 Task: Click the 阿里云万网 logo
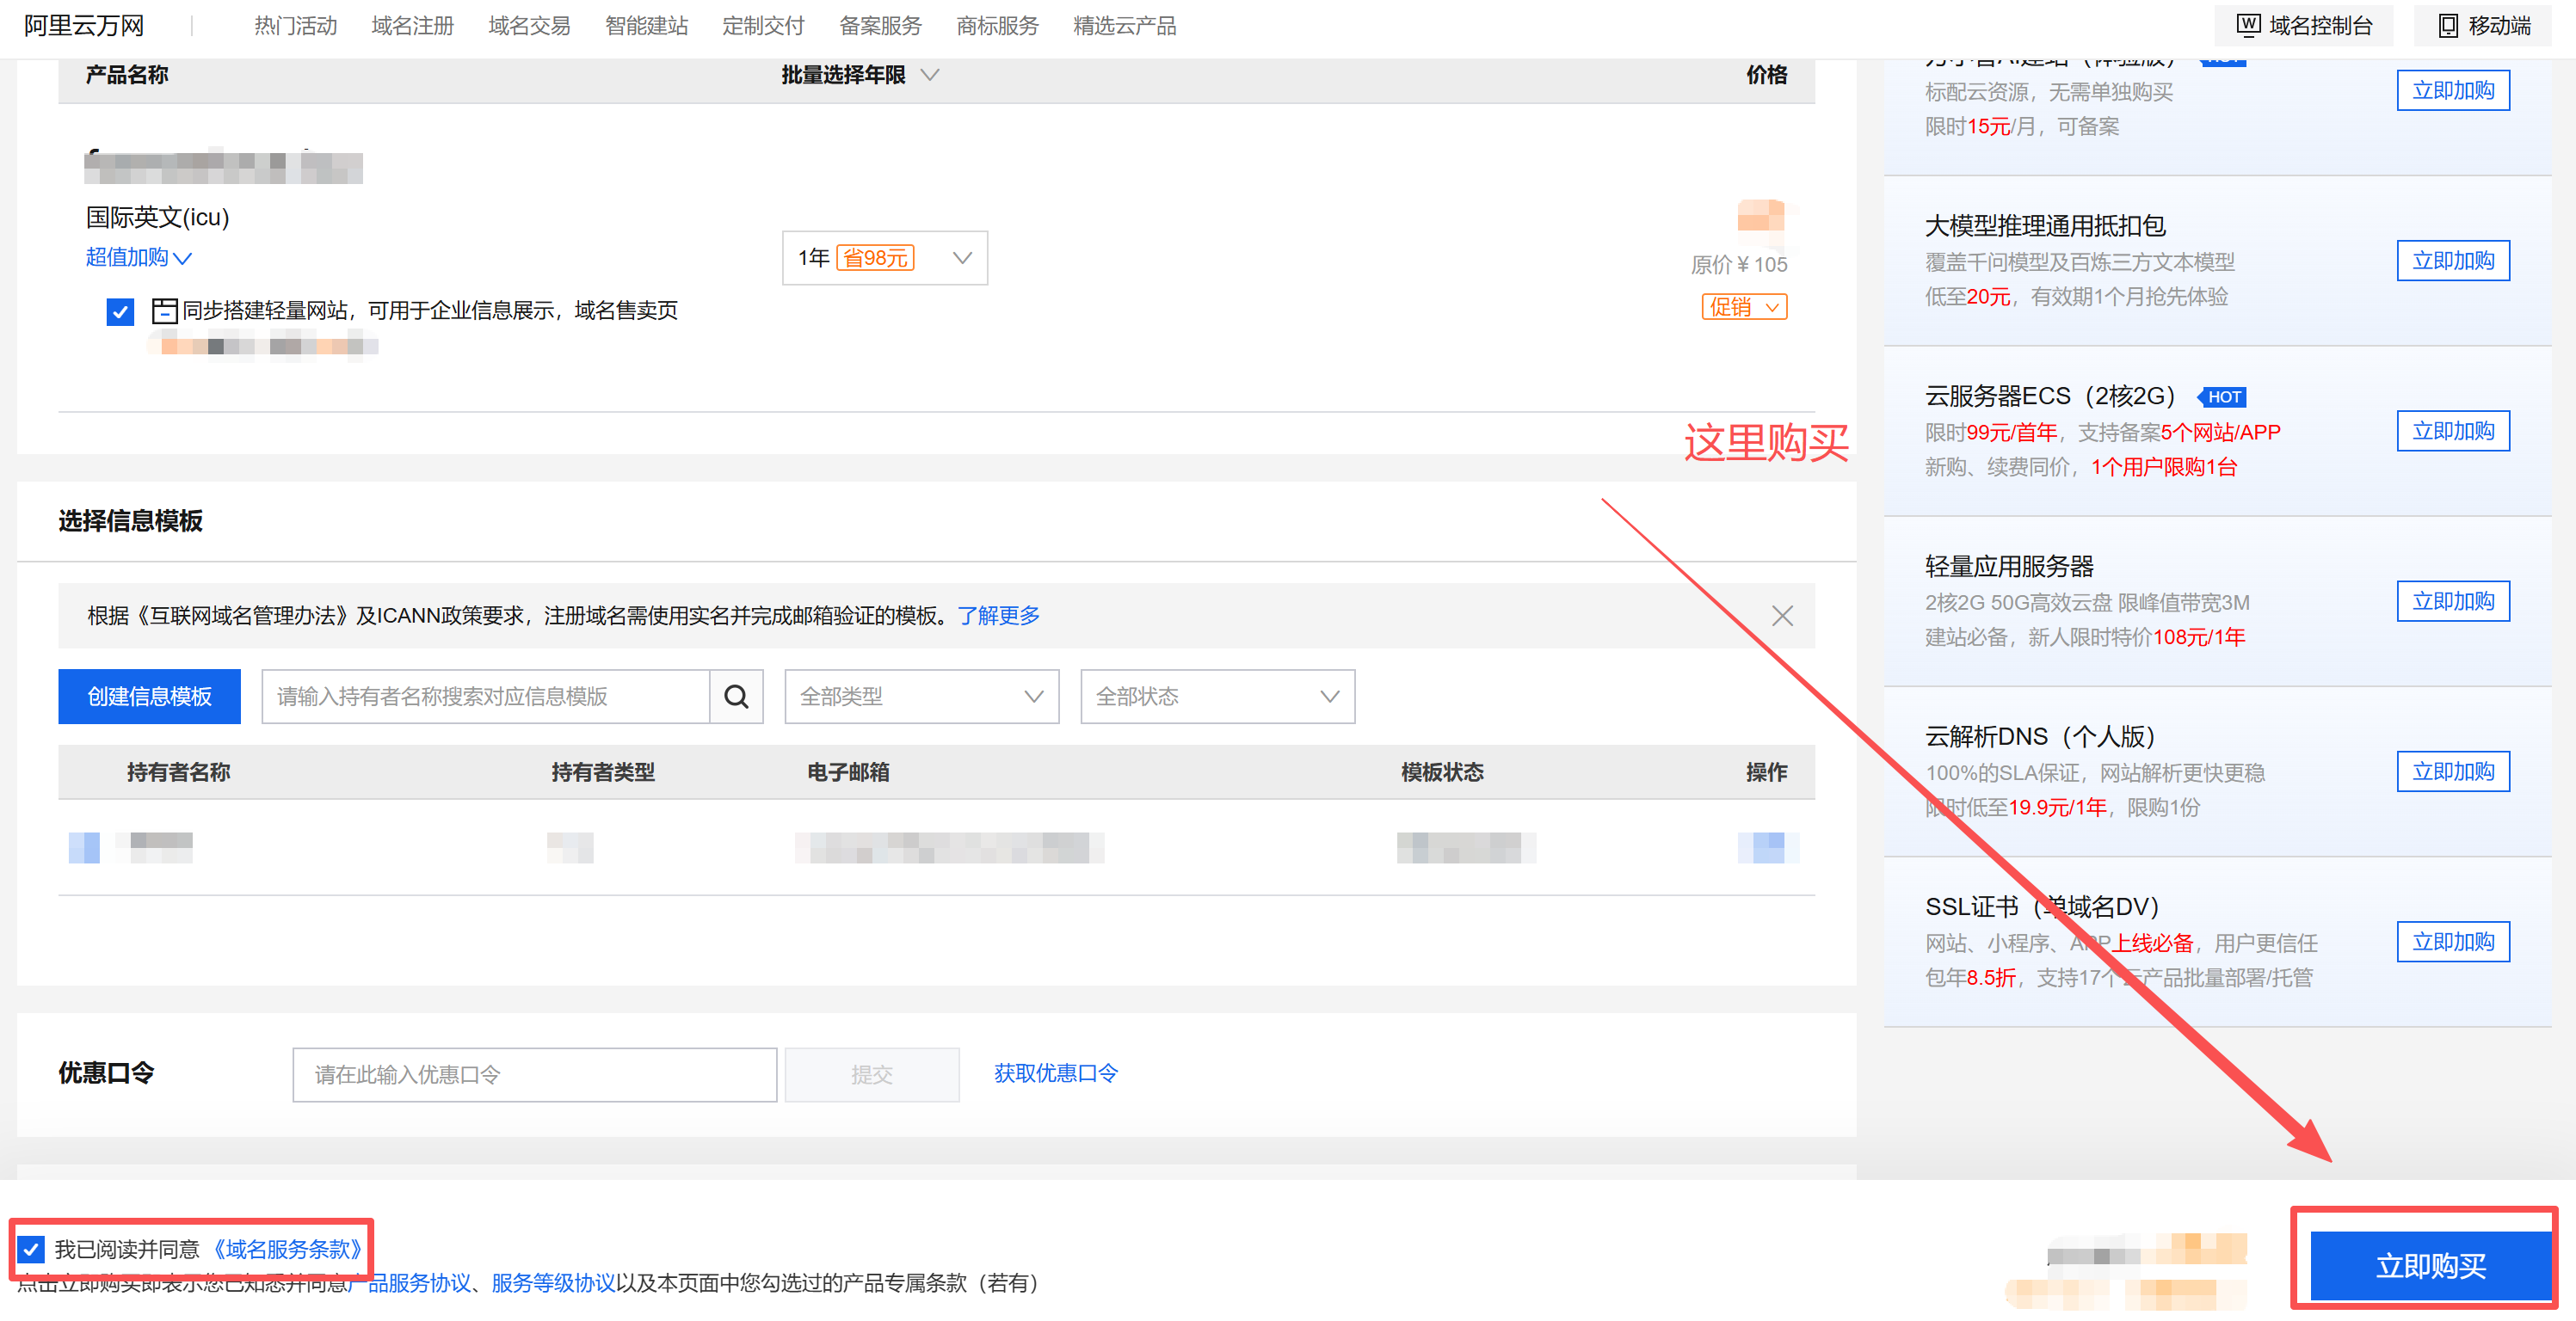point(84,26)
